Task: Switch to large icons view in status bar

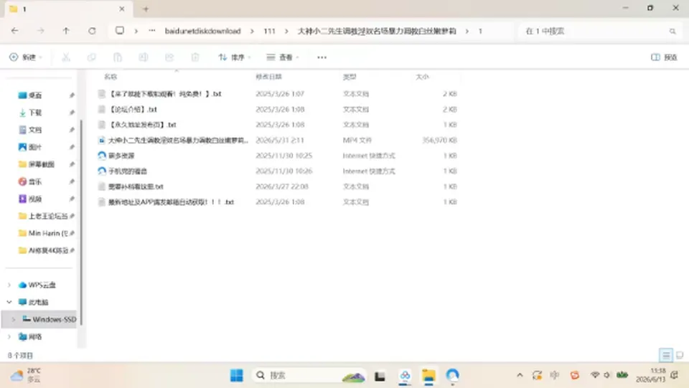Action: [x=680, y=354]
